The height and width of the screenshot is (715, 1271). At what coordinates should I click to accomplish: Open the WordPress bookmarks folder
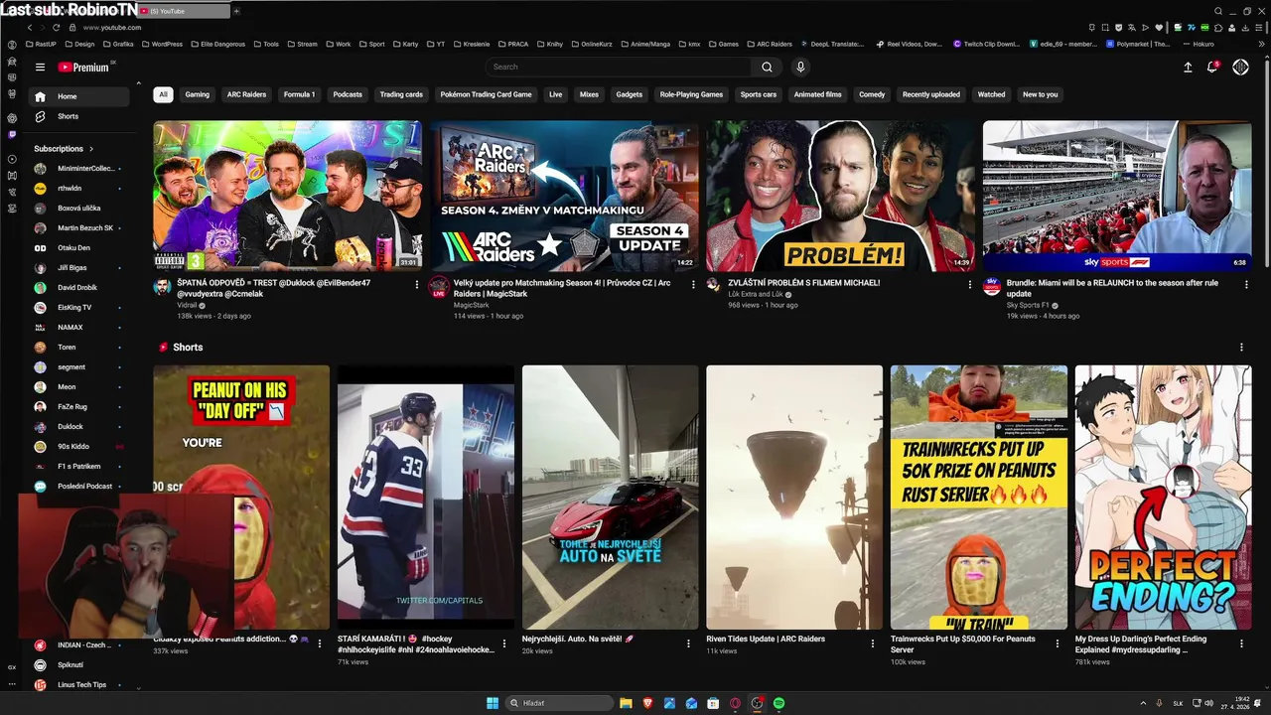tap(161, 44)
